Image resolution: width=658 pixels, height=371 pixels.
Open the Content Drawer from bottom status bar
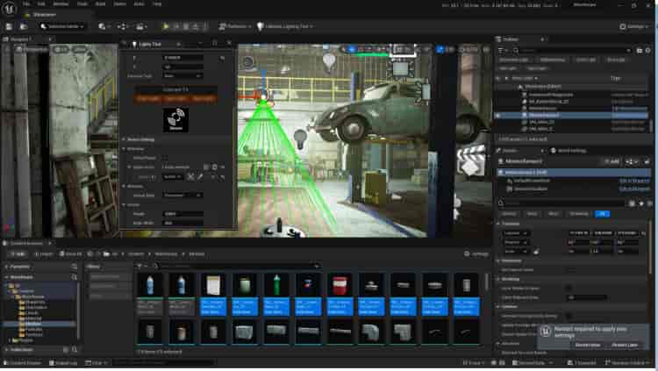(22, 362)
